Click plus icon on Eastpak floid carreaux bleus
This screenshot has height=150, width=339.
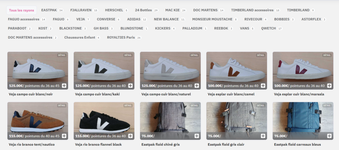[x=329, y=136]
